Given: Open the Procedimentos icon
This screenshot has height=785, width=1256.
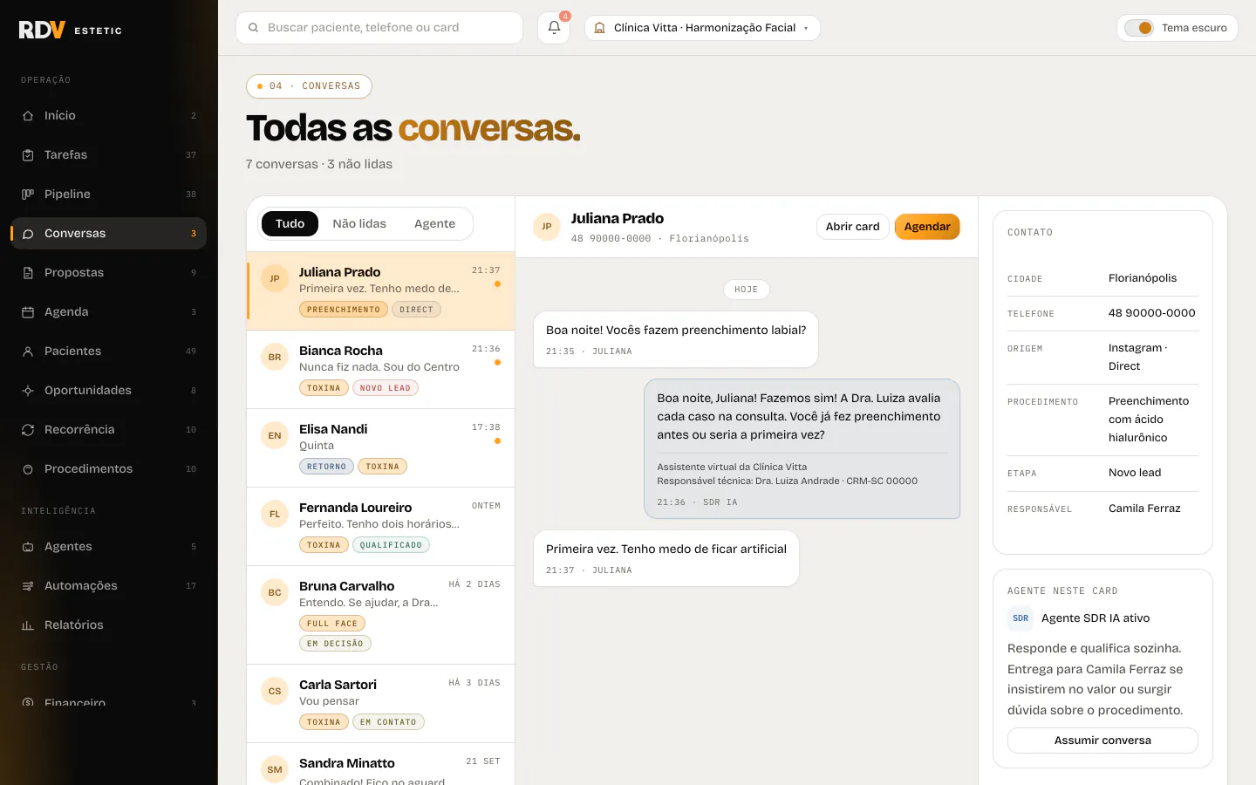Looking at the screenshot, I should point(28,468).
